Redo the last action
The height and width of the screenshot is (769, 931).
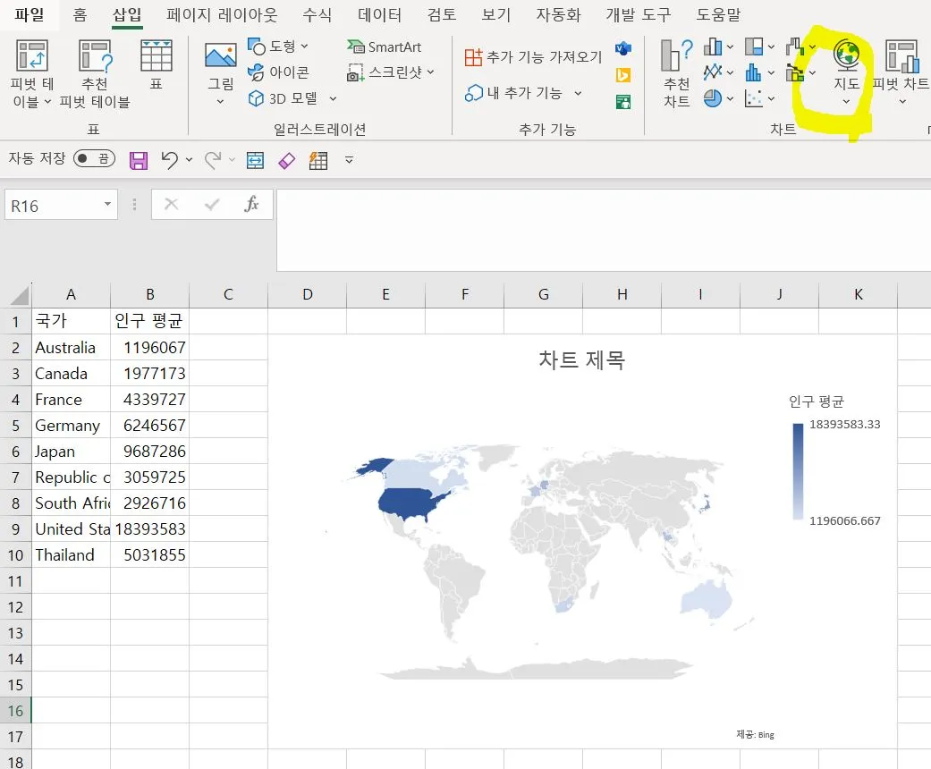pyautogui.click(x=213, y=160)
